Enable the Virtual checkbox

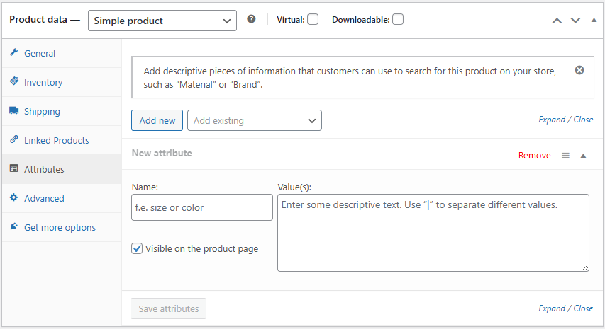point(313,19)
